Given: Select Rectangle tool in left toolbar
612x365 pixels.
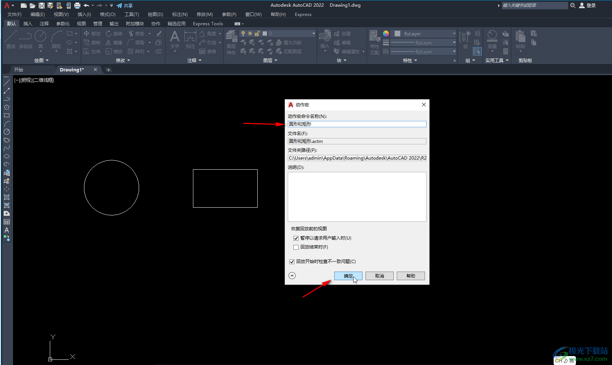Looking at the screenshot, I should 7,115.
